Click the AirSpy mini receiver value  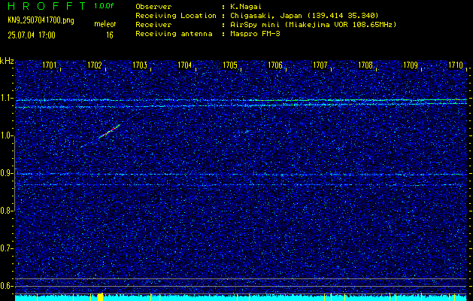click(x=313, y=25)
